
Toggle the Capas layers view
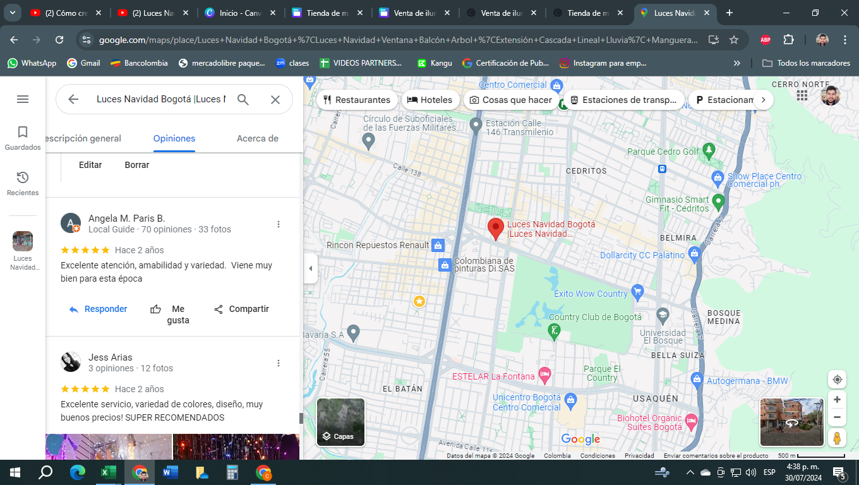click(340, 422)
